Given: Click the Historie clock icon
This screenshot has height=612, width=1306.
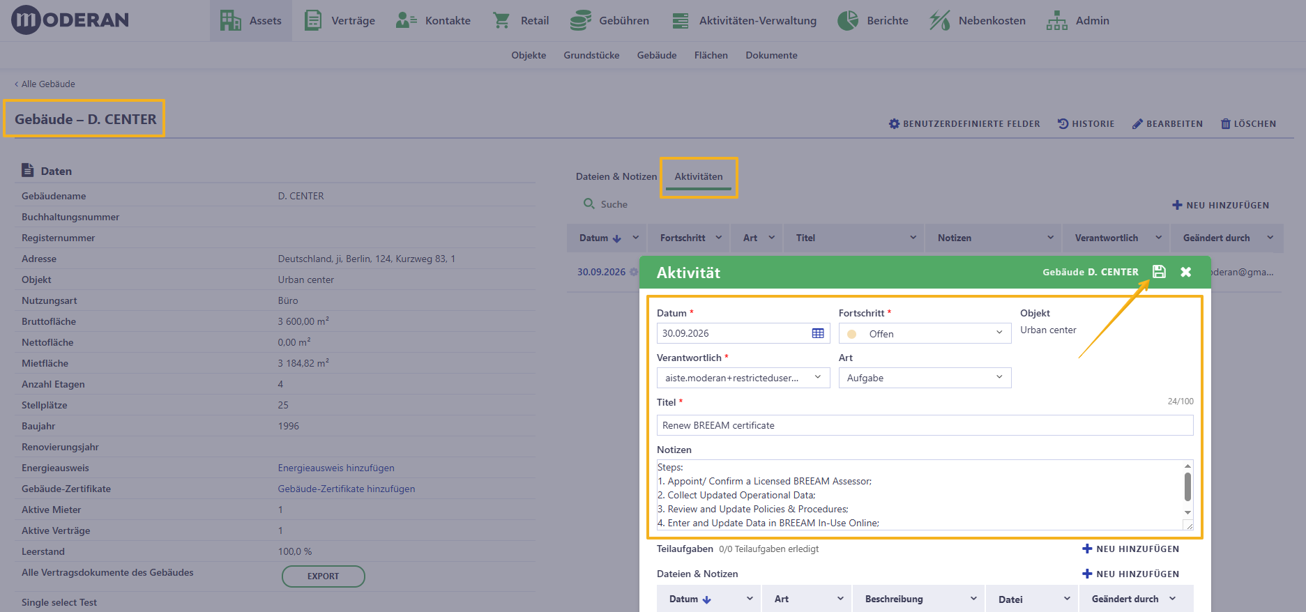Looking at the screenshot, I should [x=1063, y=123].
